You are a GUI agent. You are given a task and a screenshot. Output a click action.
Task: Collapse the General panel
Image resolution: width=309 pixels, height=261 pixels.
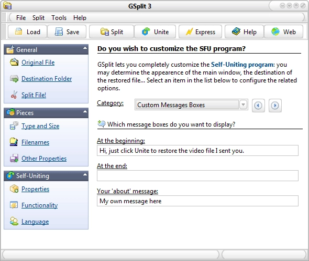(85, 48)
